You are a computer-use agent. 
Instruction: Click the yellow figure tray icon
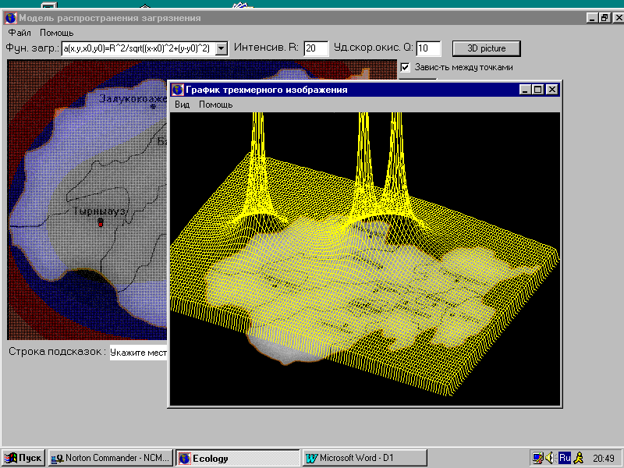tap(578, 458)
